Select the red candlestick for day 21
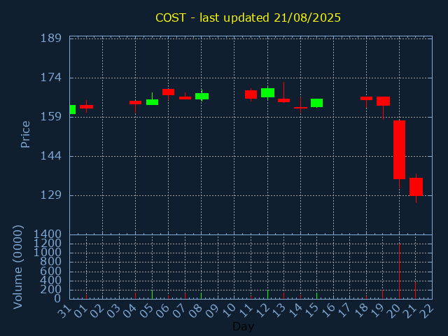The height and width of the screenshot is (336, 448). [x=416, y=187]
